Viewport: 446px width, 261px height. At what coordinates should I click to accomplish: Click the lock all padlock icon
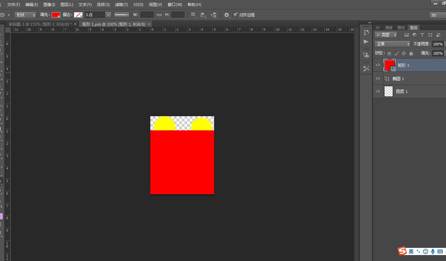coord(411,53)
